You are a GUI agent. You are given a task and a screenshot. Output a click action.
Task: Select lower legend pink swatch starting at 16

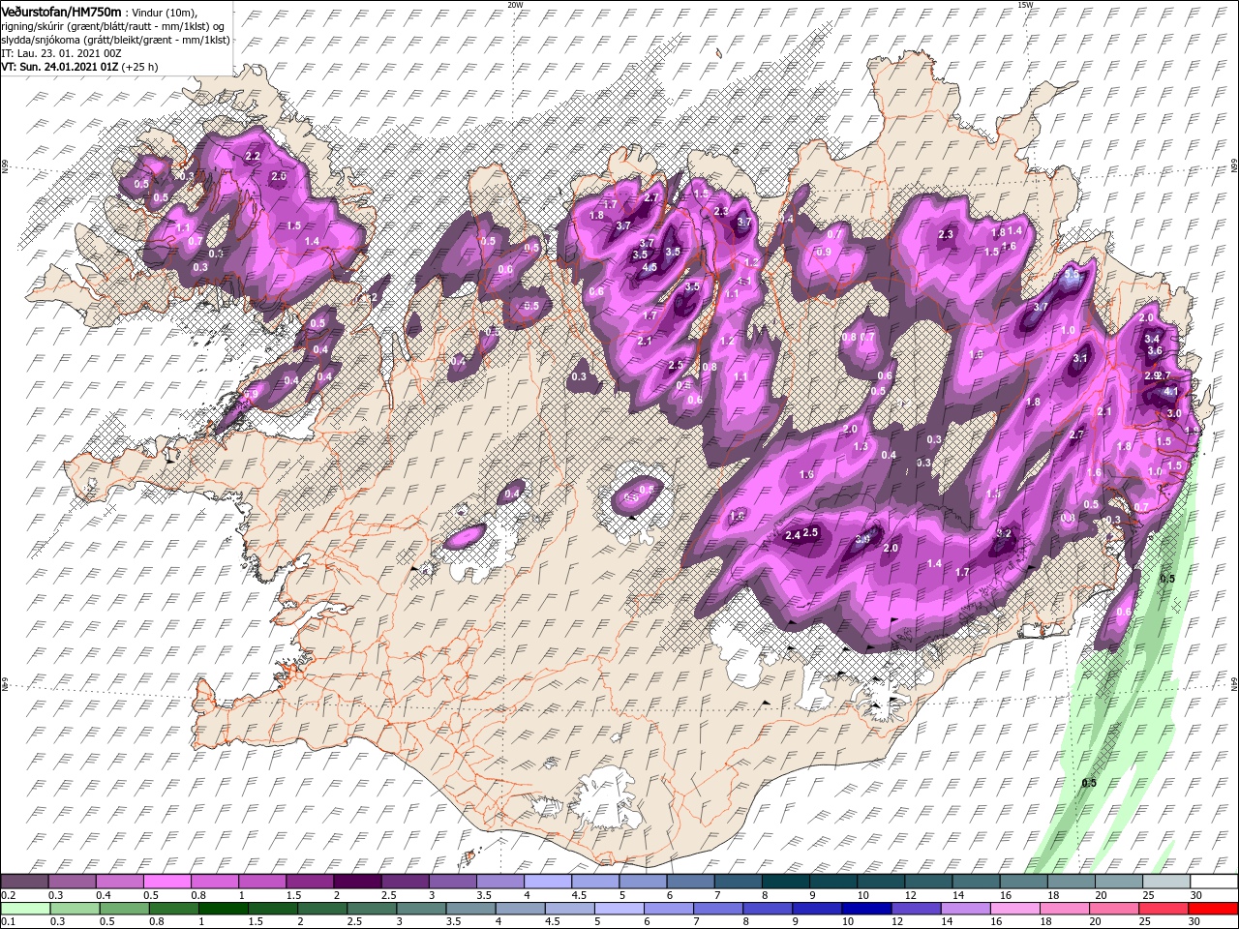point(1016,909)
